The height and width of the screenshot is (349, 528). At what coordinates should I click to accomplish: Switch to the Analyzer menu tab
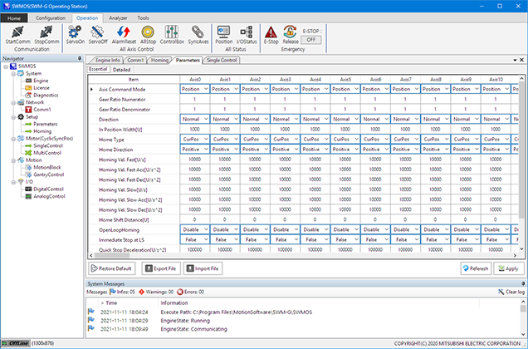point(118,17)
